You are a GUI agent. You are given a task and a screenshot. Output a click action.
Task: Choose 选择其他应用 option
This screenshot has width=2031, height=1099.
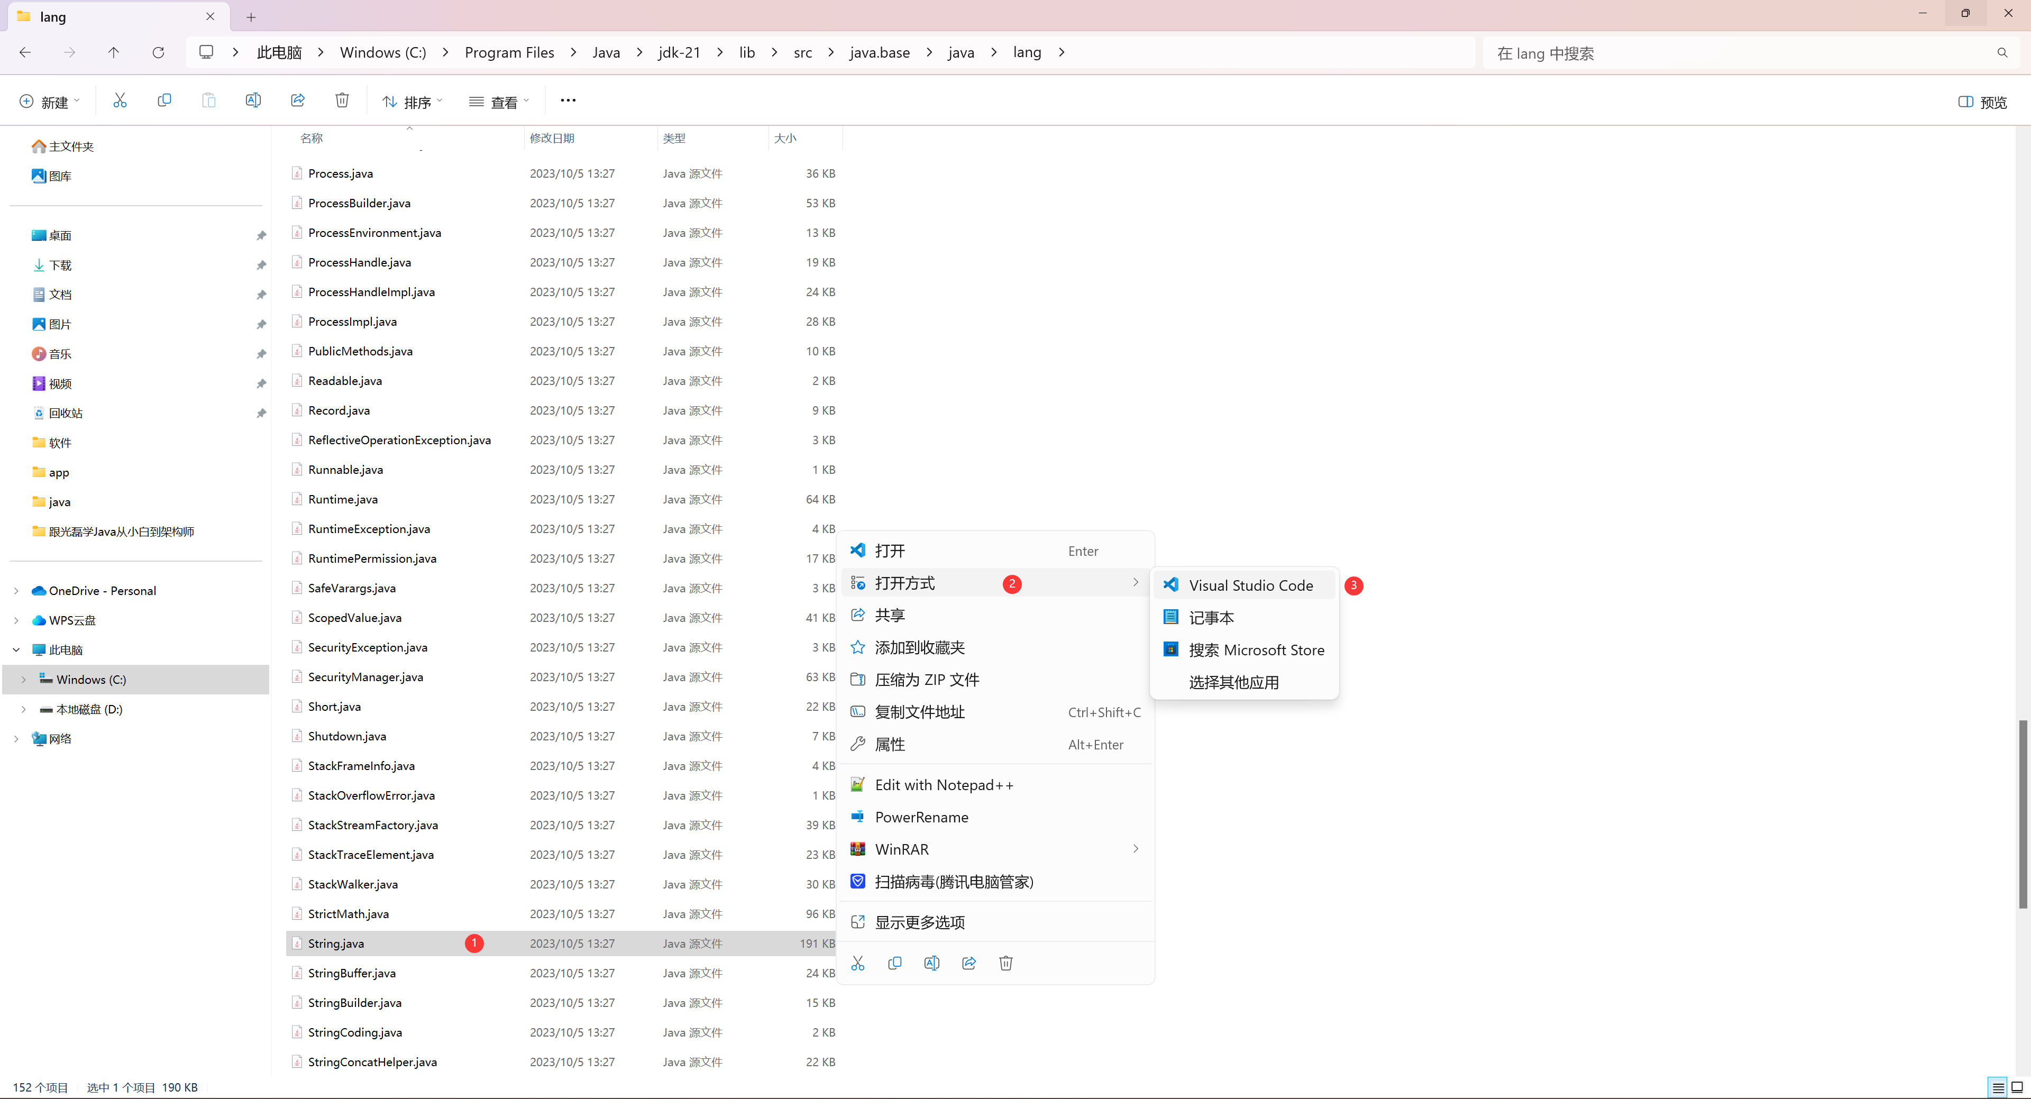[1245, 683]
